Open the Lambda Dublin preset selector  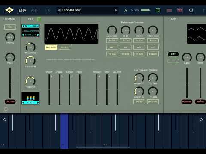pos(87,10)
